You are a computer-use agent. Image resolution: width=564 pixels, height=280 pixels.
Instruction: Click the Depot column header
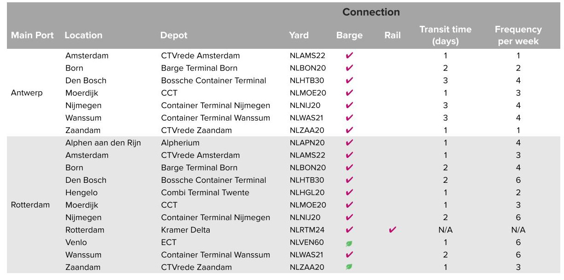click(x=174, y=35)
